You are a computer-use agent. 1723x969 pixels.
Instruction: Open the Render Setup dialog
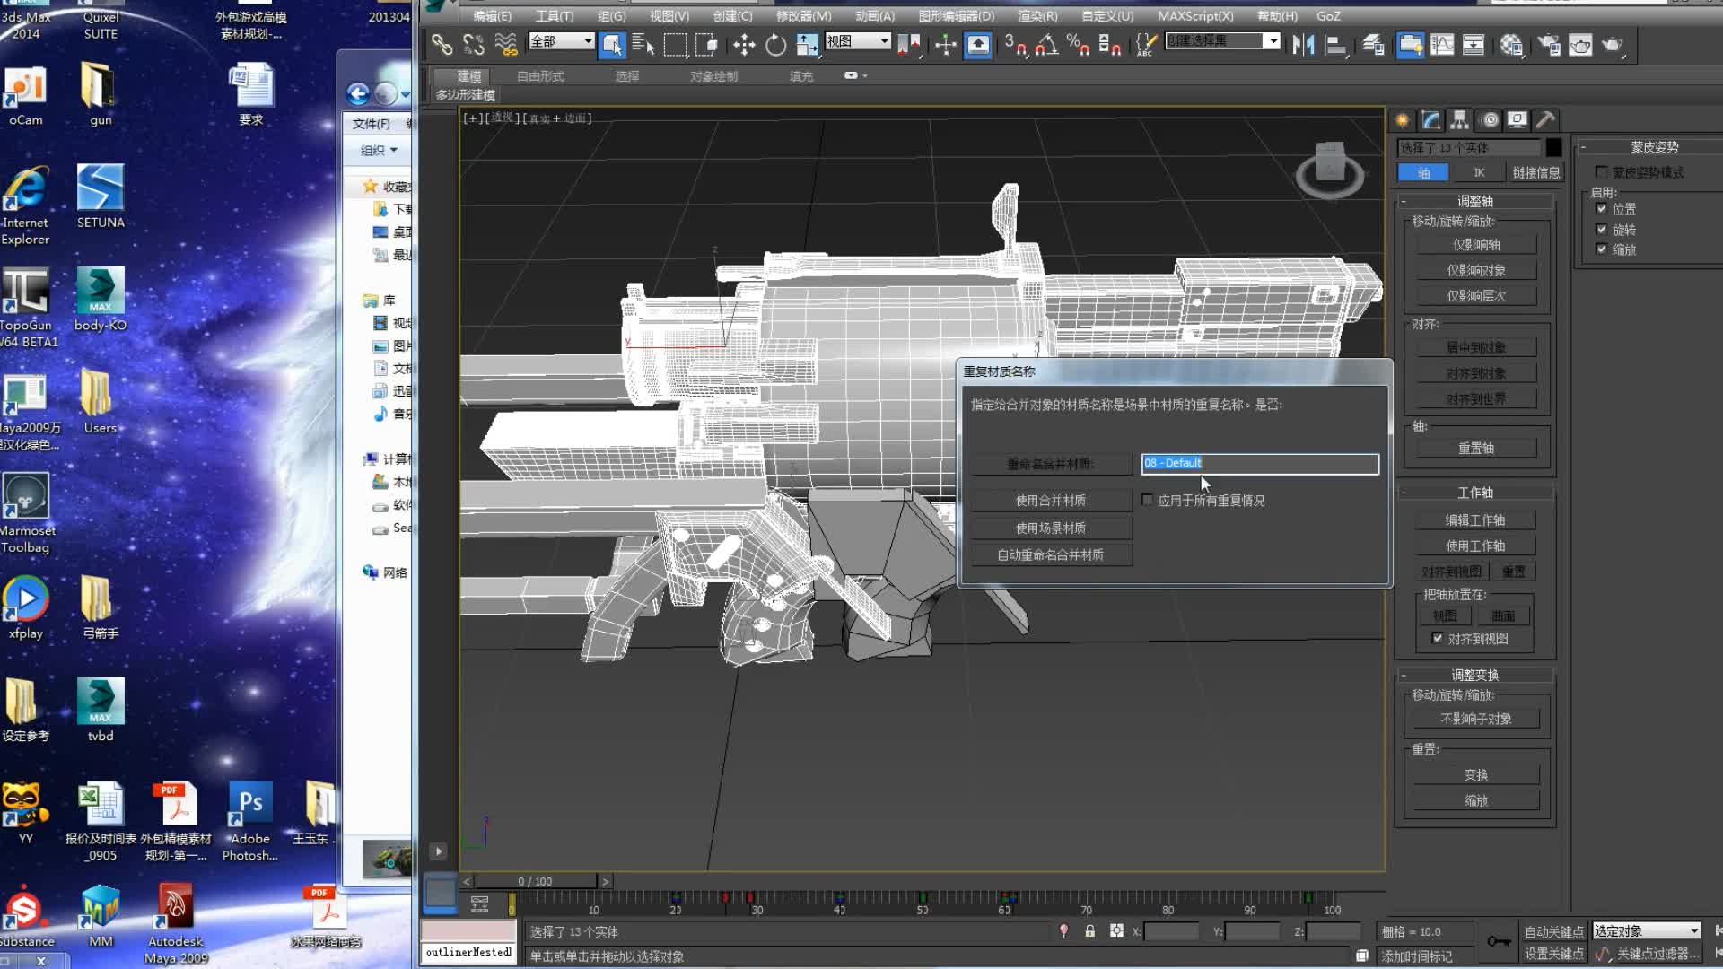1551,45
